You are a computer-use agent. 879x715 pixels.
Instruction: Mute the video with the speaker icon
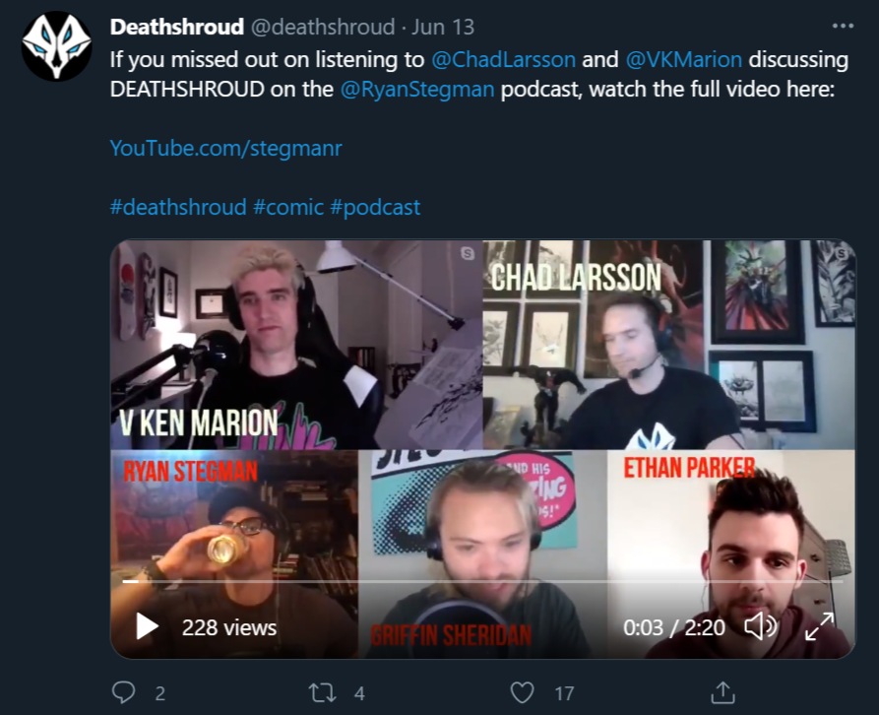point(760,626)
